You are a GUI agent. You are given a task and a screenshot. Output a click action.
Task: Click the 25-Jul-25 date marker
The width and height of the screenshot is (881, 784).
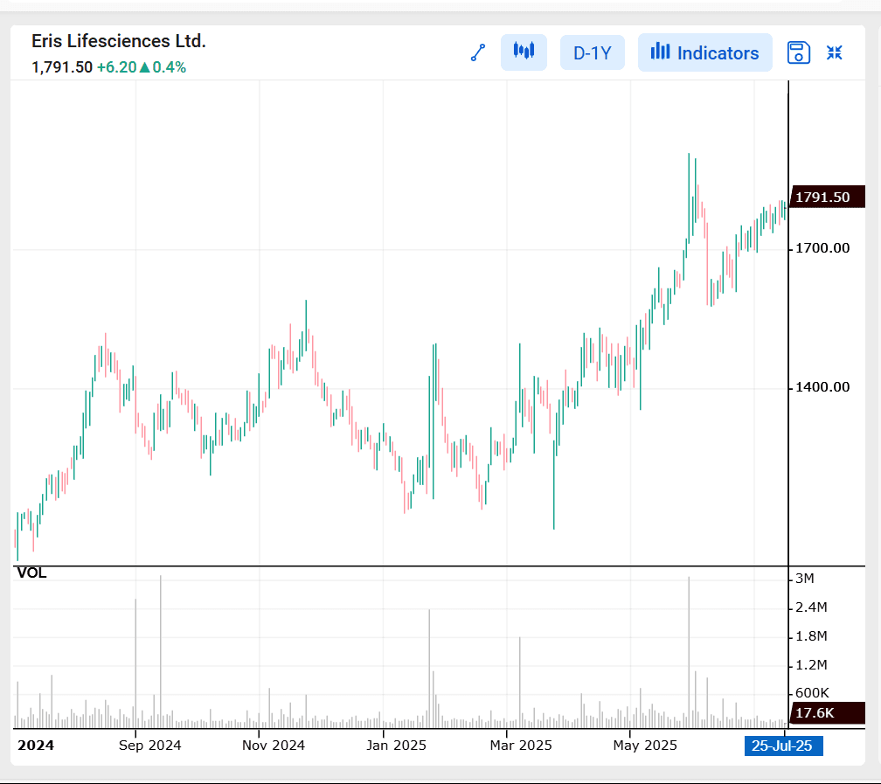click(x=783, y=746)
